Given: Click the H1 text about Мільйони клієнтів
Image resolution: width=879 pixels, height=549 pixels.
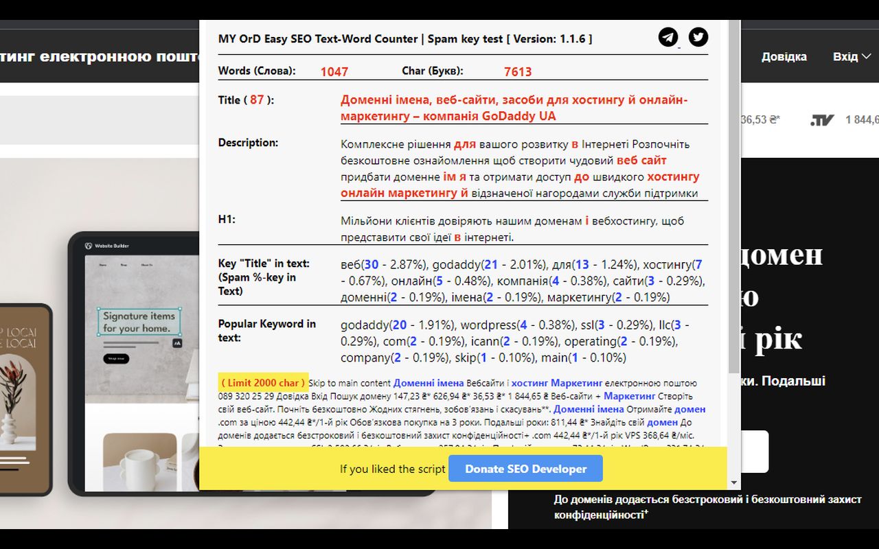Looking at the screenshot, I should pos(512,229).
